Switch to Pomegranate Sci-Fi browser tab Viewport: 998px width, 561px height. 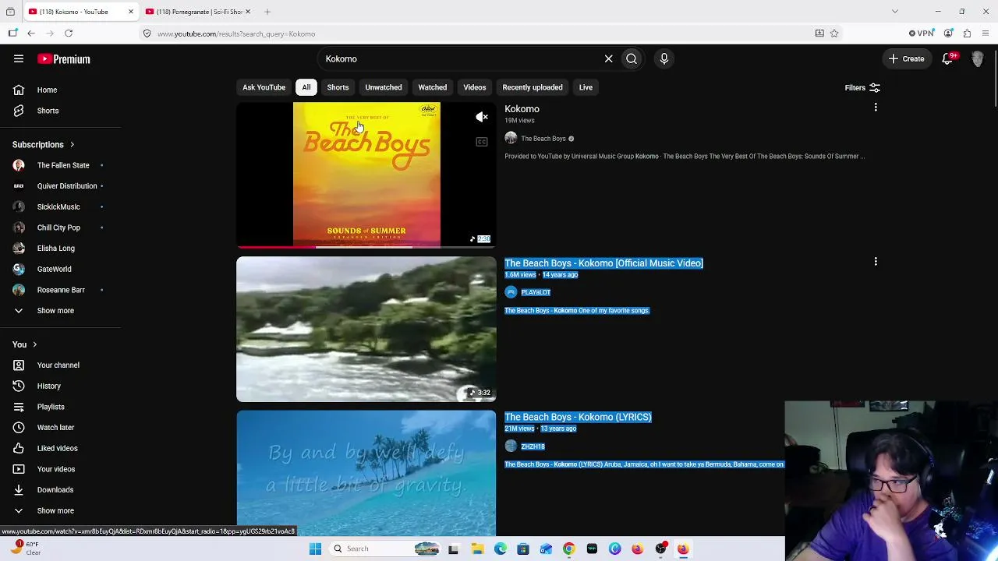tap(198, 12)
